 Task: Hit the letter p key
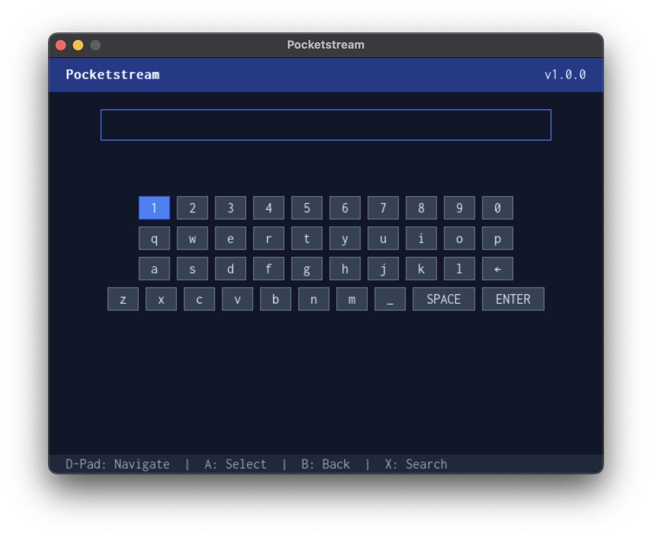497,238
